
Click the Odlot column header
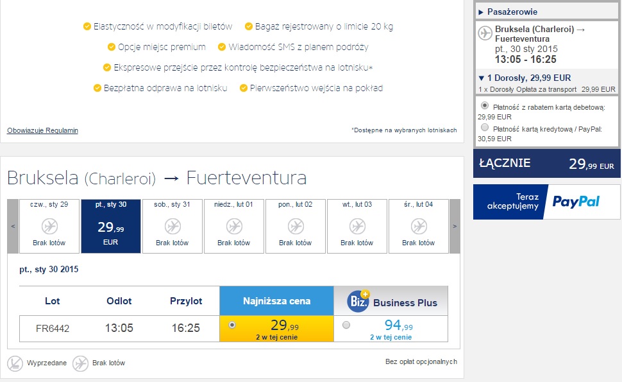[119, 301]
